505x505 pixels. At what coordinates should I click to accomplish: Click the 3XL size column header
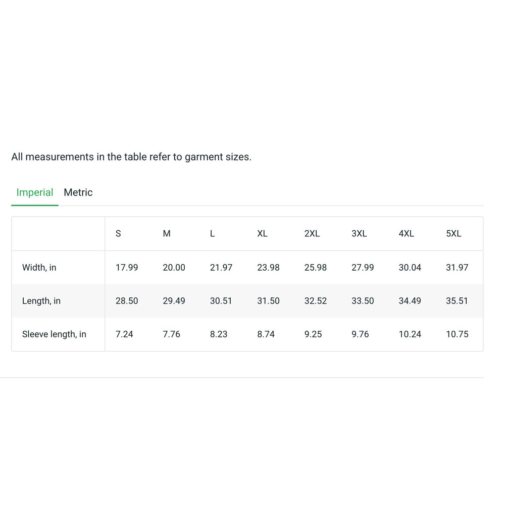[359, 234]
